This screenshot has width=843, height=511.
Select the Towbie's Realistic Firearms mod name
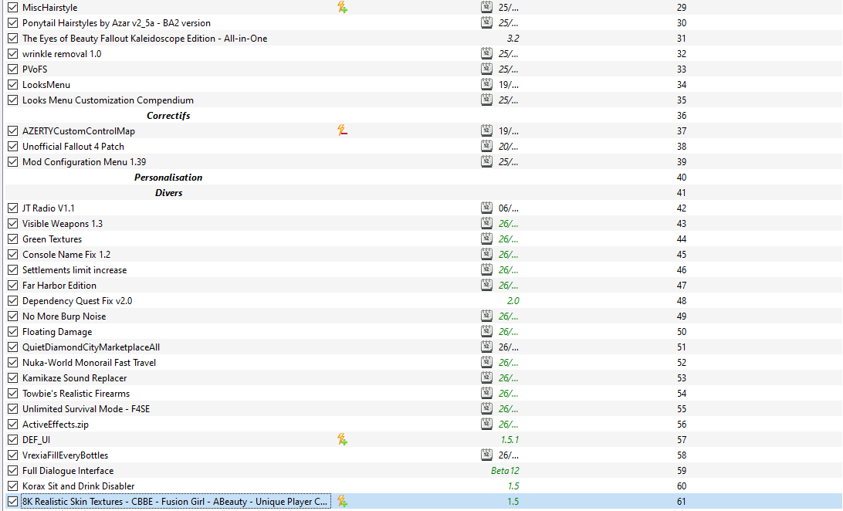76,394
